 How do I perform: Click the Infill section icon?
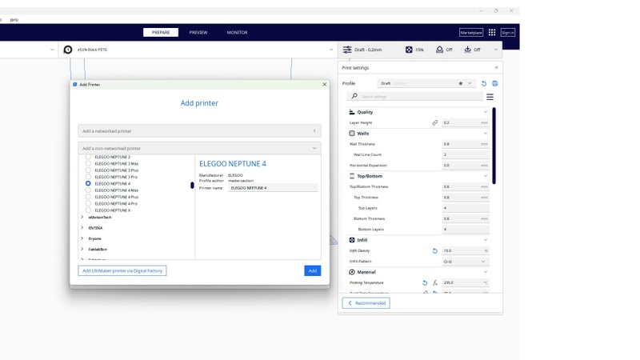352,240
